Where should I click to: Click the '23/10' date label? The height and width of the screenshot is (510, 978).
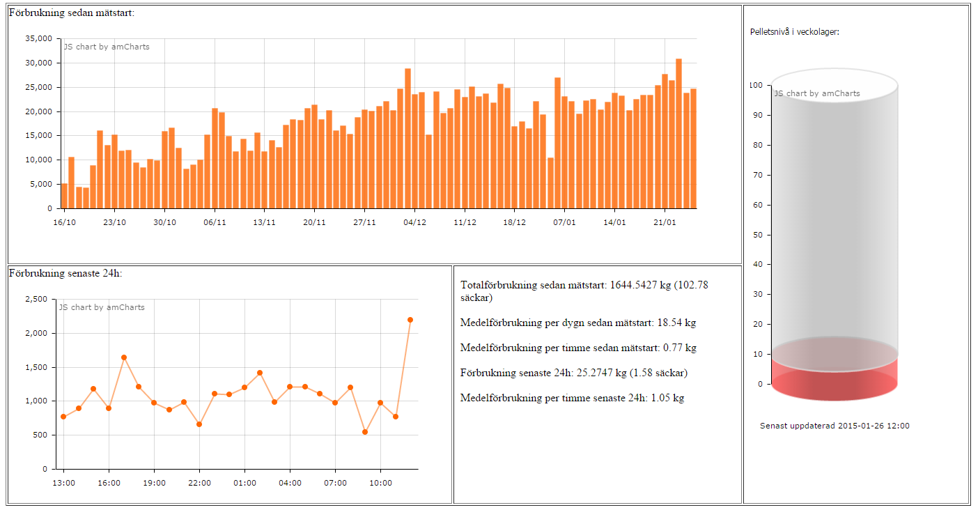pyautogui.click(x=114, y=222)
